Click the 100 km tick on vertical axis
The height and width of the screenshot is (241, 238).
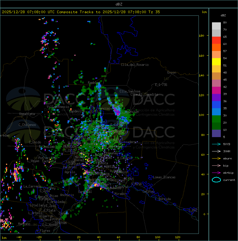coord(201,115)
